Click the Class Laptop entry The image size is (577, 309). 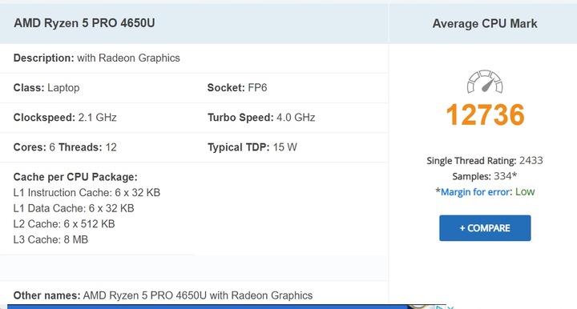click(46, 88)
